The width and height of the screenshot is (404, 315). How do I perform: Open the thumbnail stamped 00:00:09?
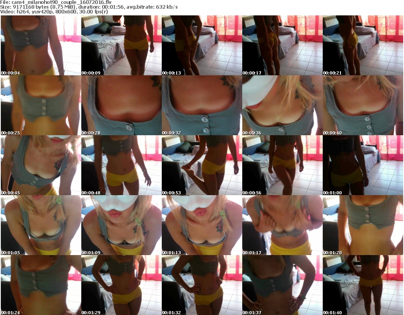122,45
